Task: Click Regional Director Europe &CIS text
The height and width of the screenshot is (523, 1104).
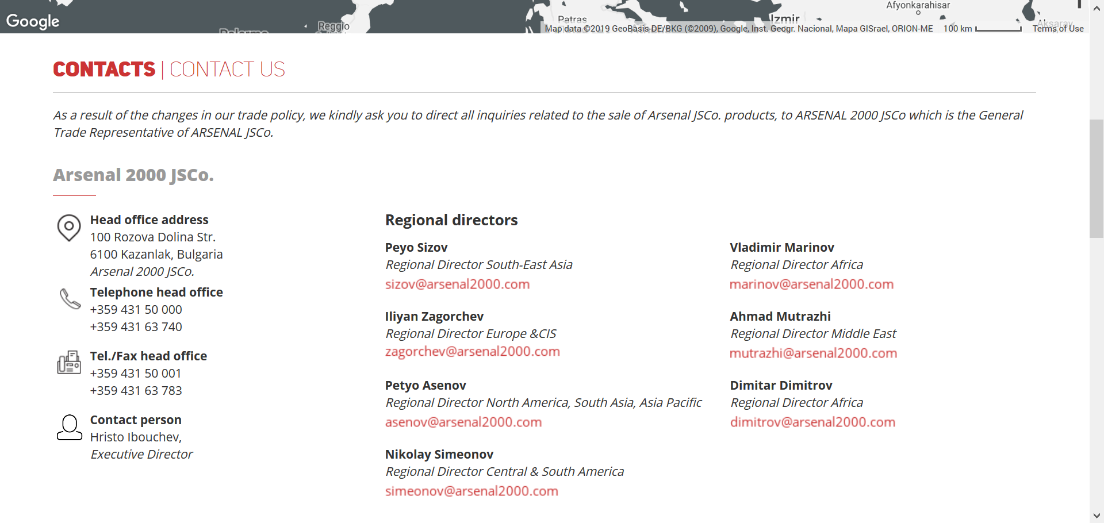Action: 471,333
